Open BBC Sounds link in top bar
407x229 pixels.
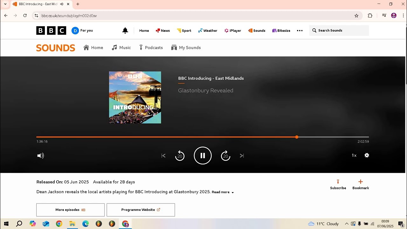(257, 31)
